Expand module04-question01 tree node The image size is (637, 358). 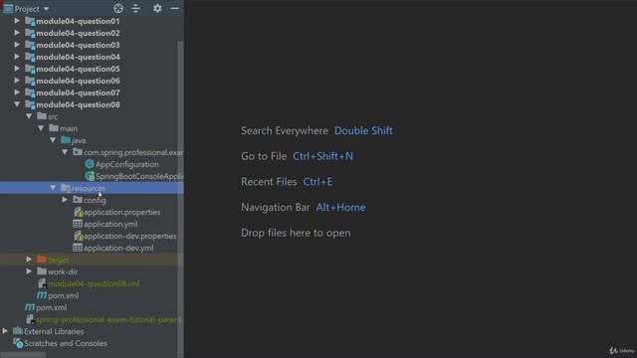coord(17,21)
